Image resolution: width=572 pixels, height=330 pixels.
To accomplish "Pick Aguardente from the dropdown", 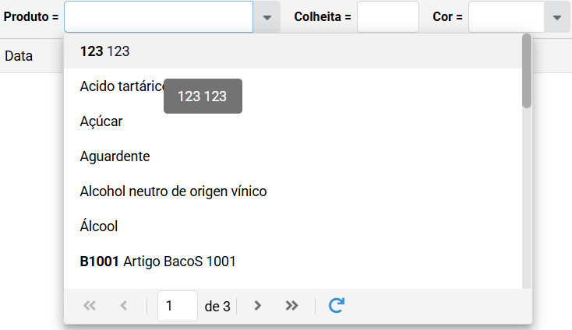I will tap(292, 156).
